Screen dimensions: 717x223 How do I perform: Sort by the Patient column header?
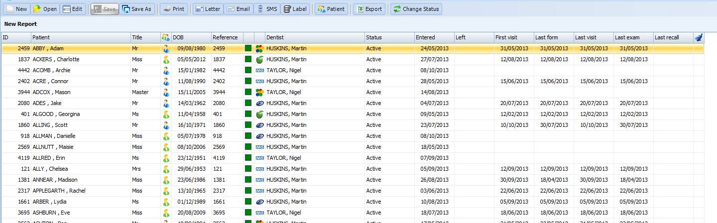click(81, 37)
